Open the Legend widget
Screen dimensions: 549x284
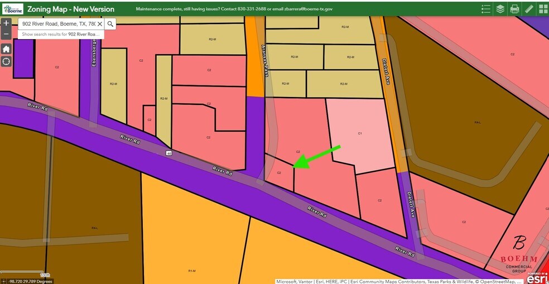[486, 8]
